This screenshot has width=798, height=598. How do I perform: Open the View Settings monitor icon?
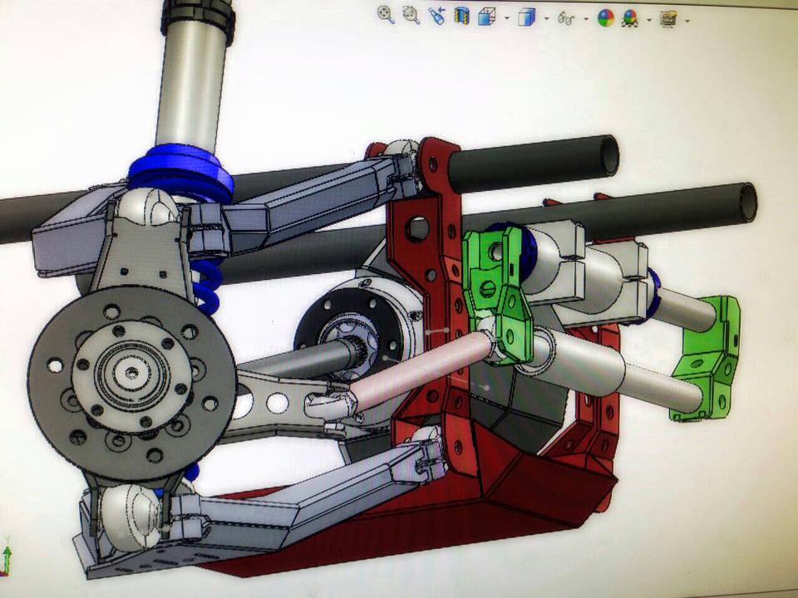pyautogui.click(x=668, y=19)
